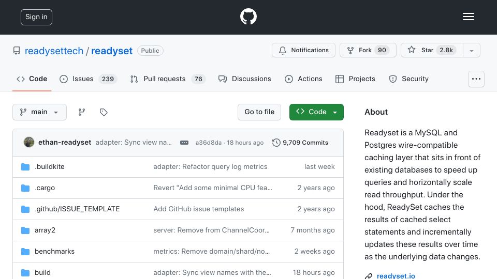Click 'last week' timestamp for .buildkite
This screenshot has width=497, height=279.
[x=319, y=167]
